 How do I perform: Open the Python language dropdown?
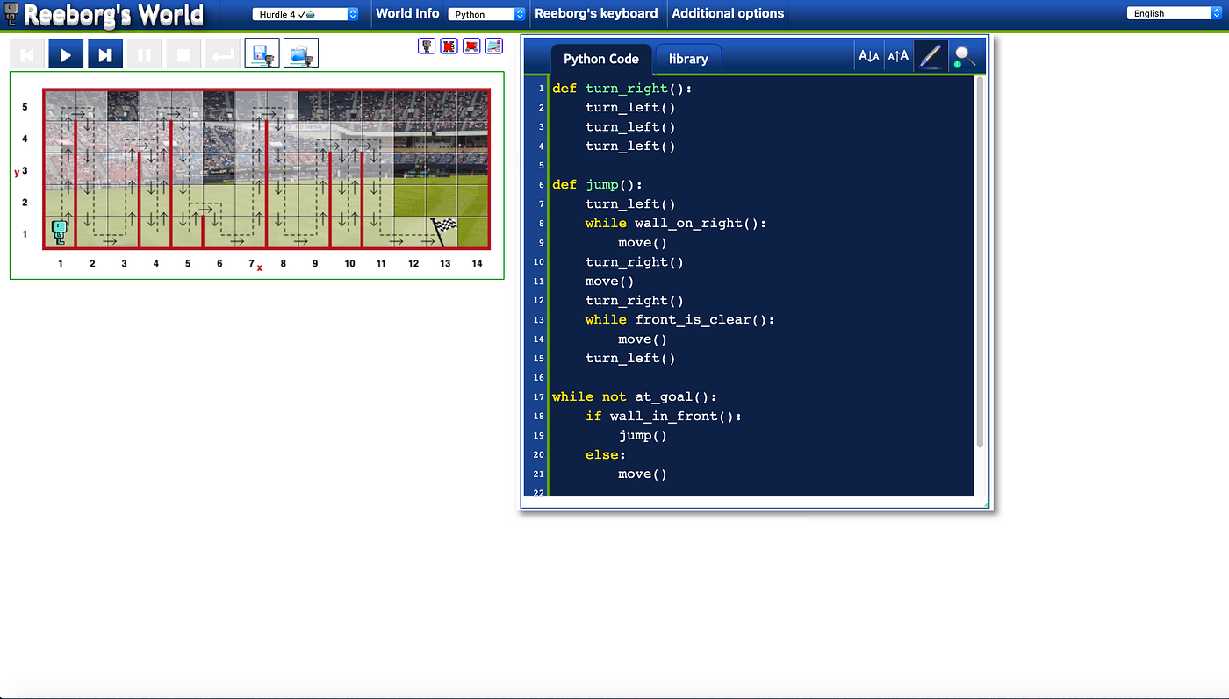(487, 13)
